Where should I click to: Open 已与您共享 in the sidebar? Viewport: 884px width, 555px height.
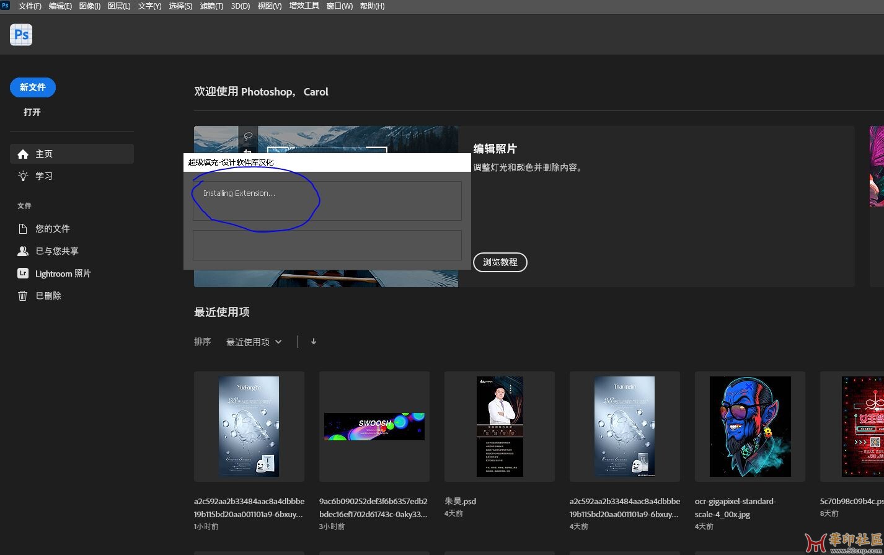[72, 251]
